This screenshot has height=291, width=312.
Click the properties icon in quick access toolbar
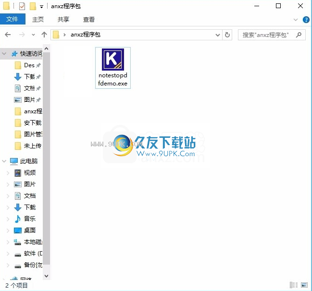point(22,6)
